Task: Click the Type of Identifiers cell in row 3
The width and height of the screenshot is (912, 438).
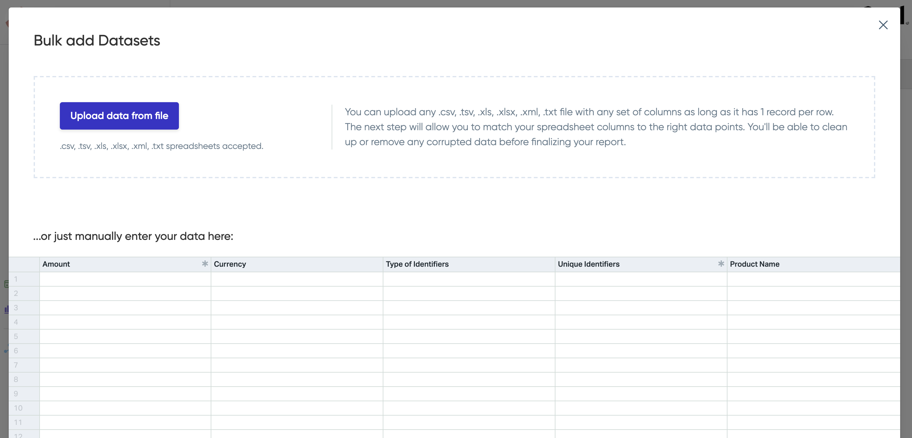Action: [x=468, y=308]
